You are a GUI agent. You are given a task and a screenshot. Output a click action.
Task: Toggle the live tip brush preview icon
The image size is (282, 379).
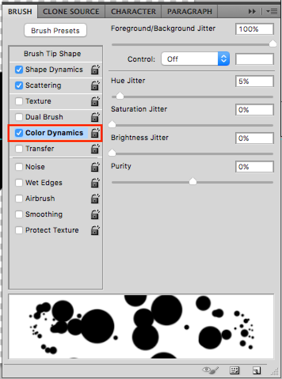coord(210,370)
